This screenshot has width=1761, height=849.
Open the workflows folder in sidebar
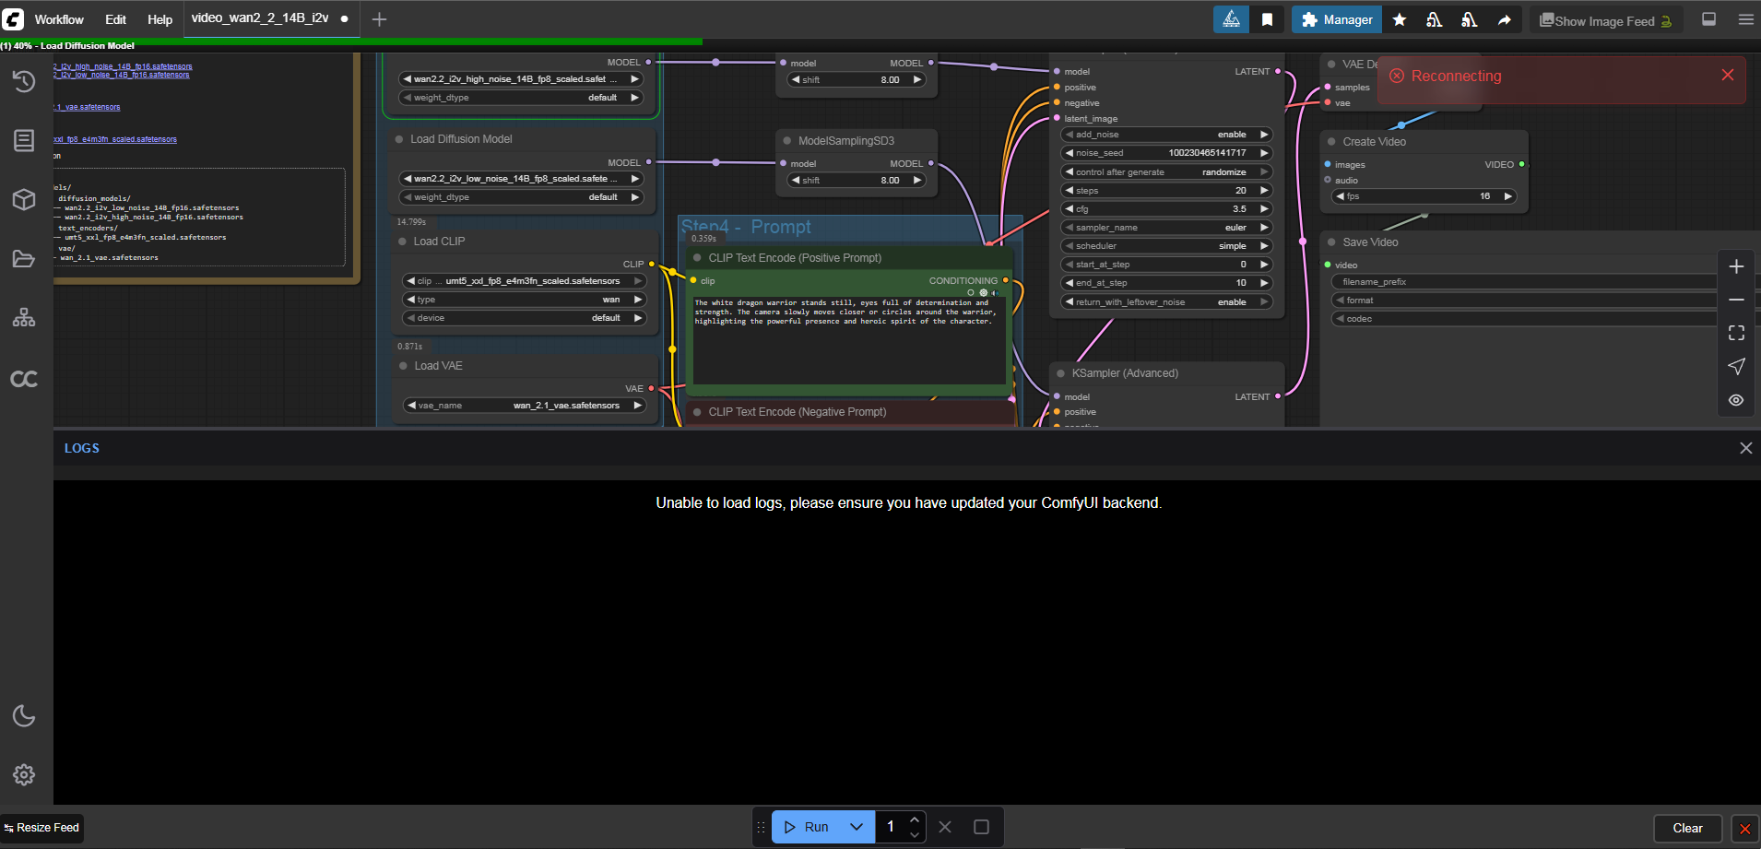tap(24, 259)
